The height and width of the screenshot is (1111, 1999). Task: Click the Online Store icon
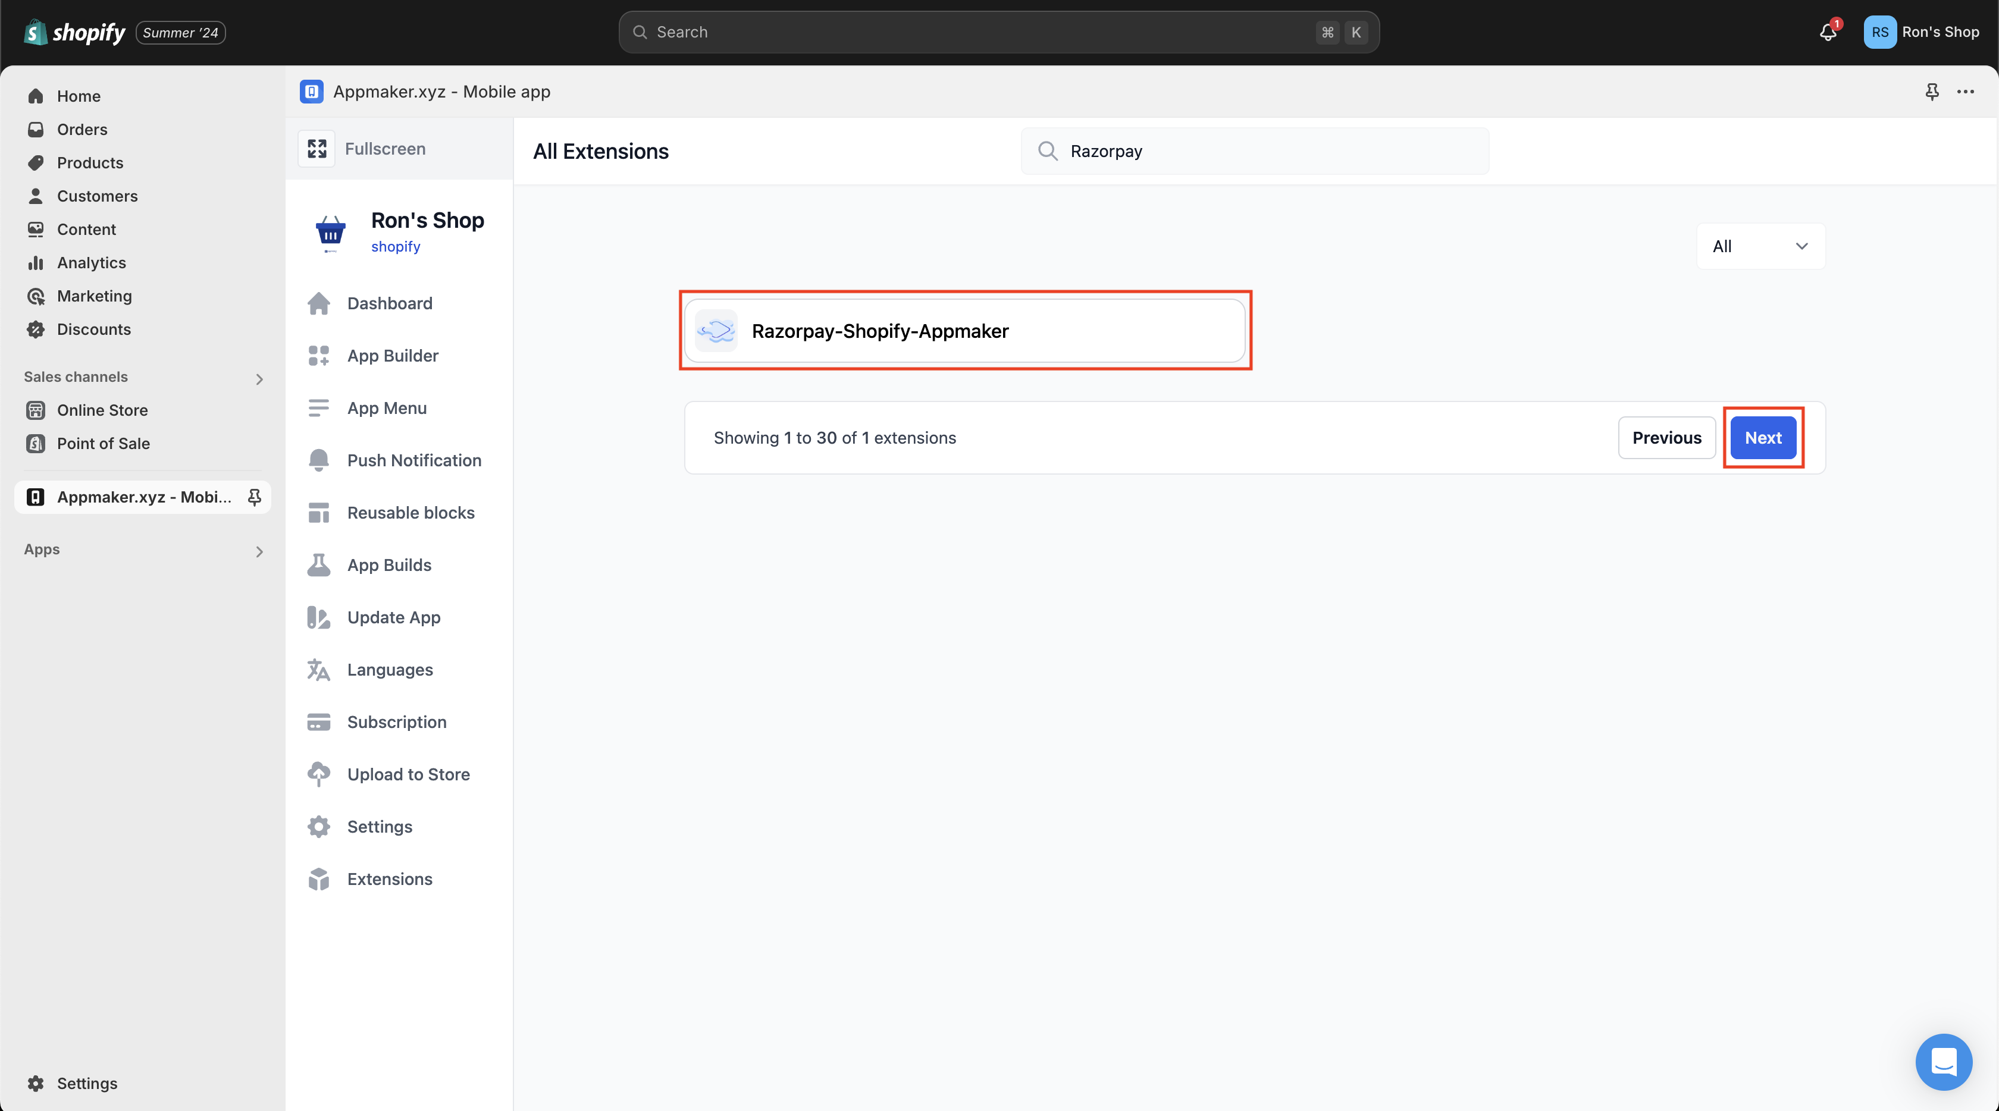tap(36, 410)
